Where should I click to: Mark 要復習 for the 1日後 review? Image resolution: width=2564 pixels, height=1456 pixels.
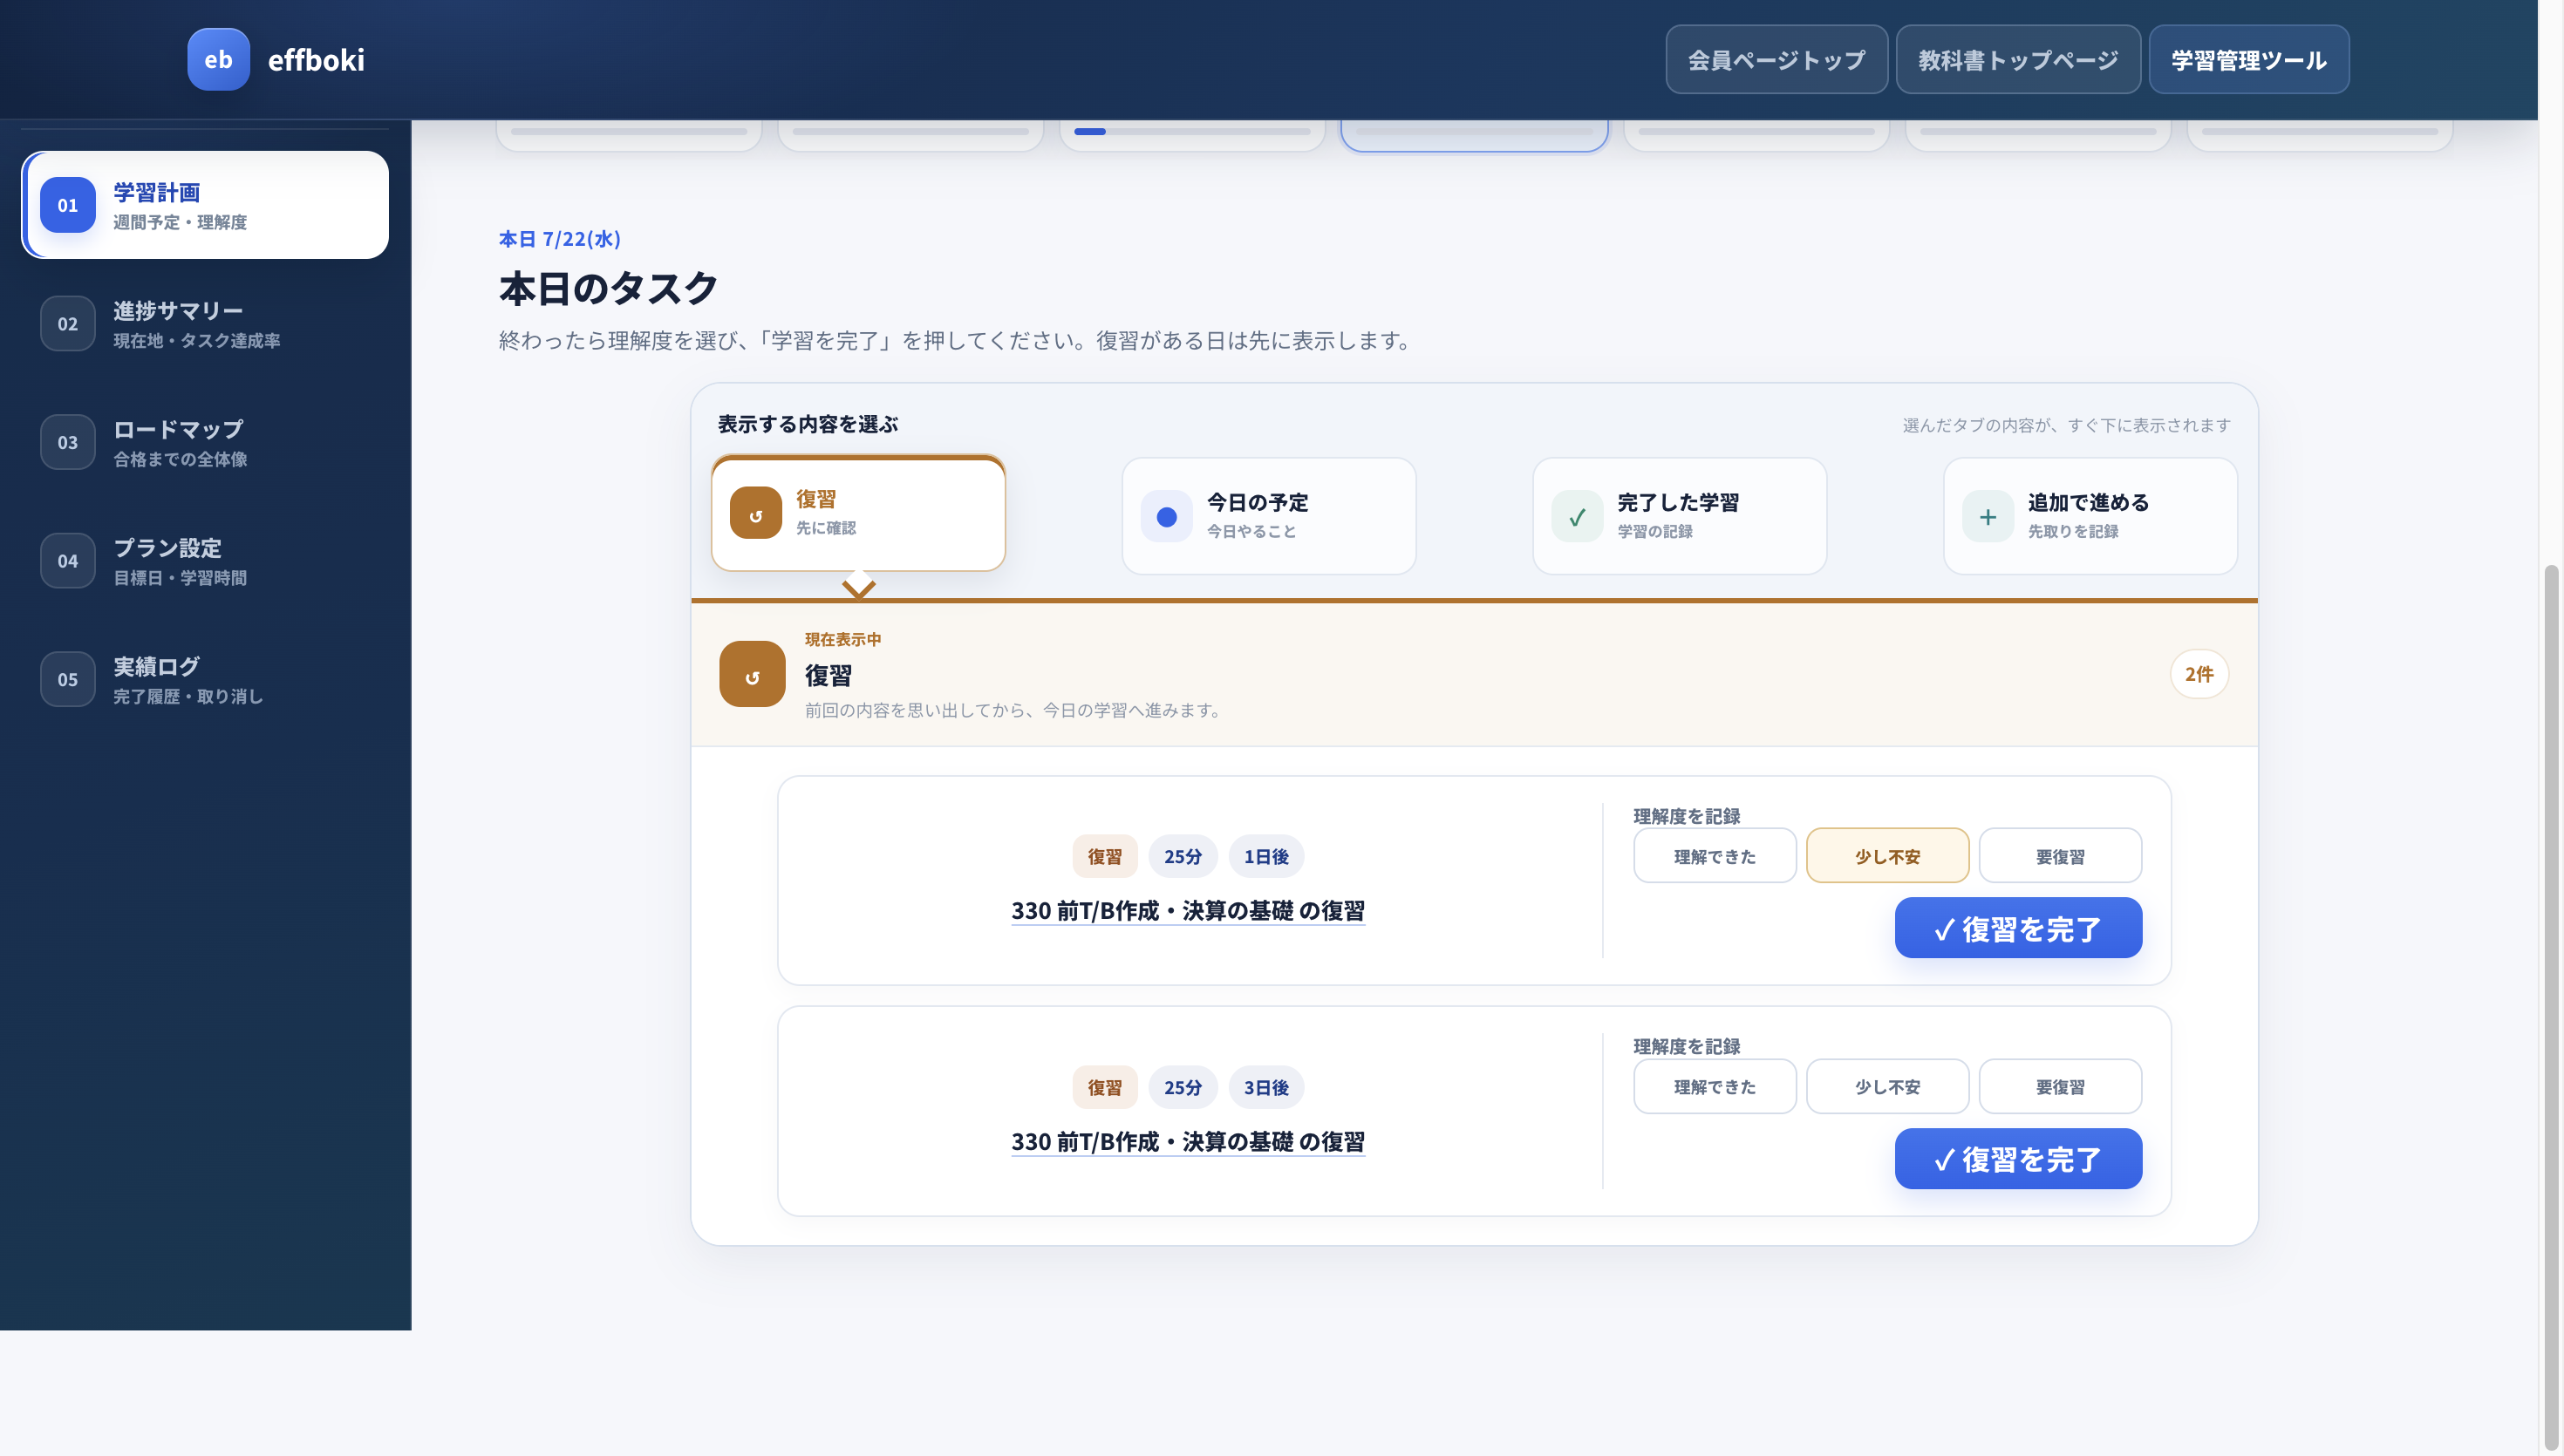[2061, 857]
